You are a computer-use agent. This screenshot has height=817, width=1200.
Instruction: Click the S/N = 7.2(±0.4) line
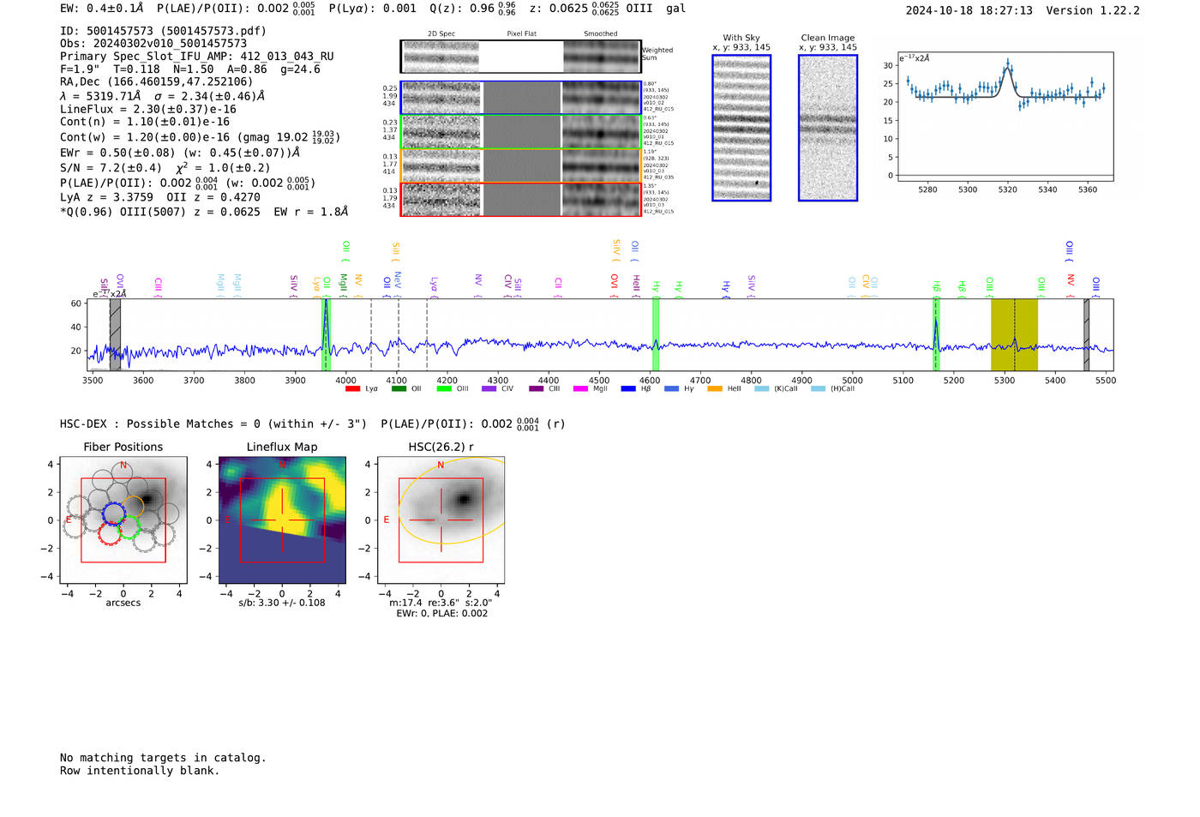click(165, 168)
